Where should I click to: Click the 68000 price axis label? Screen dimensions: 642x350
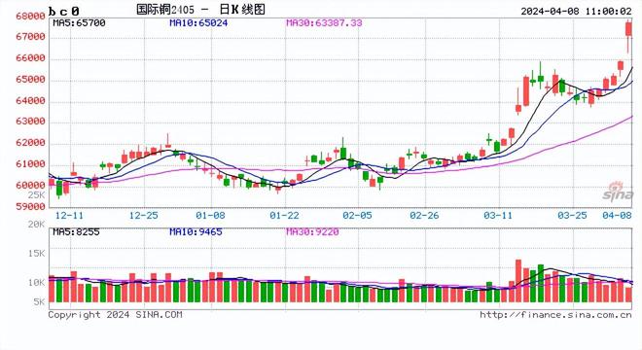[x=30, y=17]
